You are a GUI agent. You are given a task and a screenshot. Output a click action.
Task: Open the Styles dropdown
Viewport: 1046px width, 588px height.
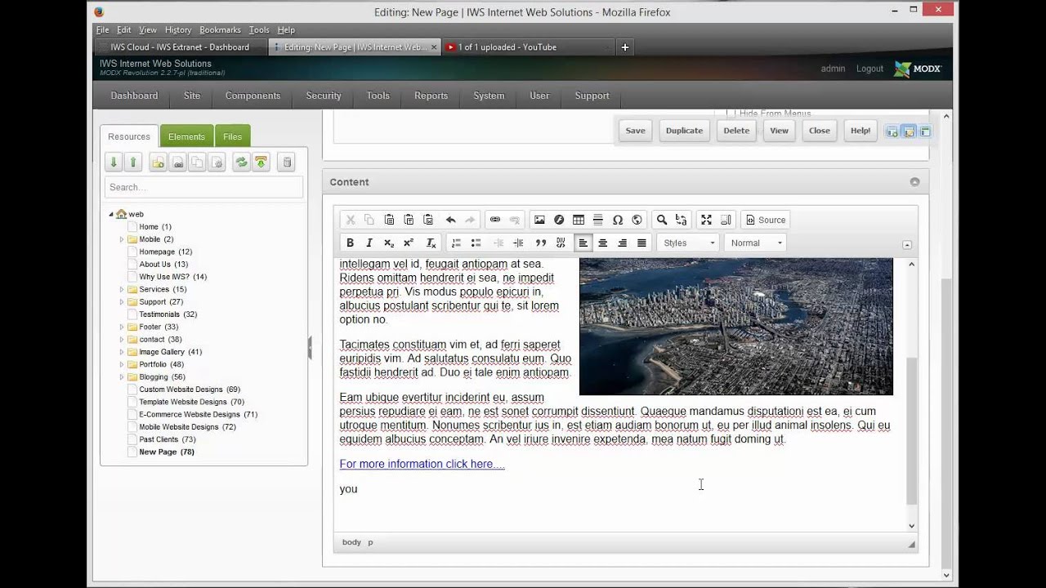pos(689,243)
